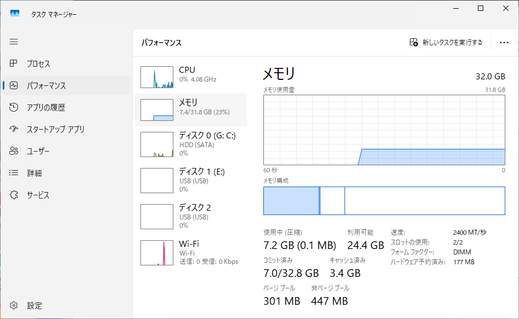The width and height of the screenshot is (519, 319).
Task: Toggle the hamburger navigation menu
Action: (x=14, y=42)
